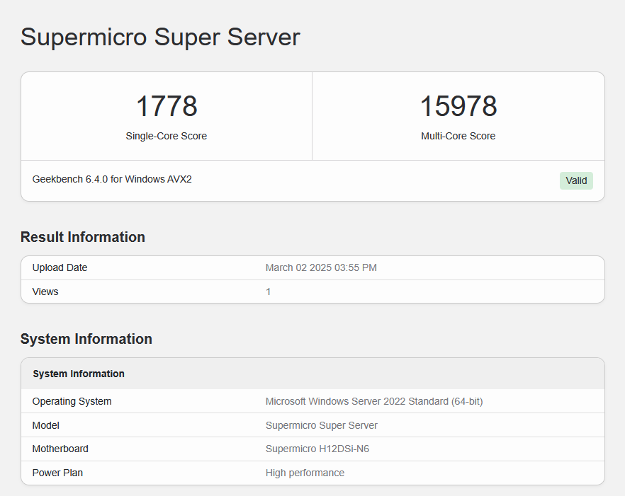
Task: Click the Motherboard row label
Action: (60, 449)
